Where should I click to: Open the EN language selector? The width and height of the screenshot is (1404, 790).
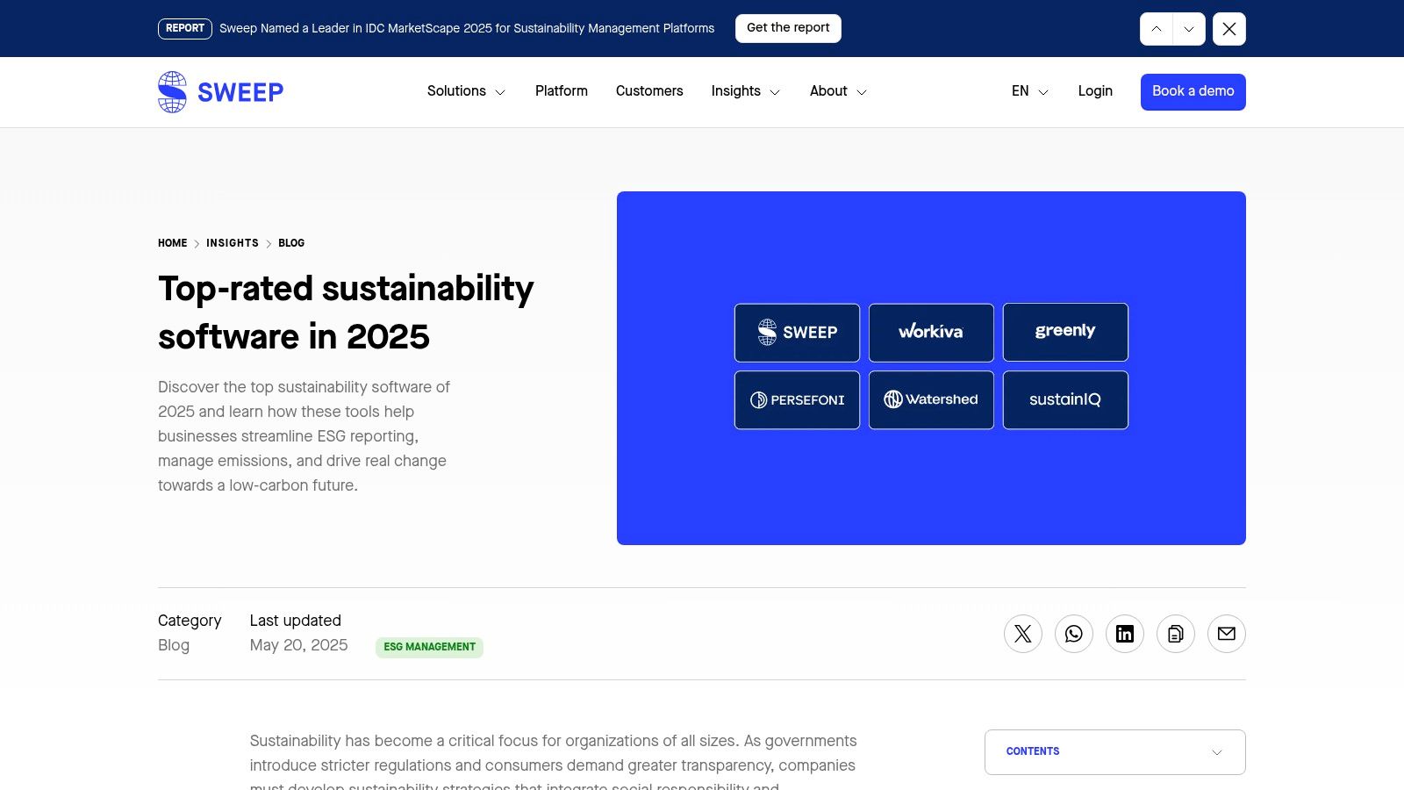coord(1030,91)
